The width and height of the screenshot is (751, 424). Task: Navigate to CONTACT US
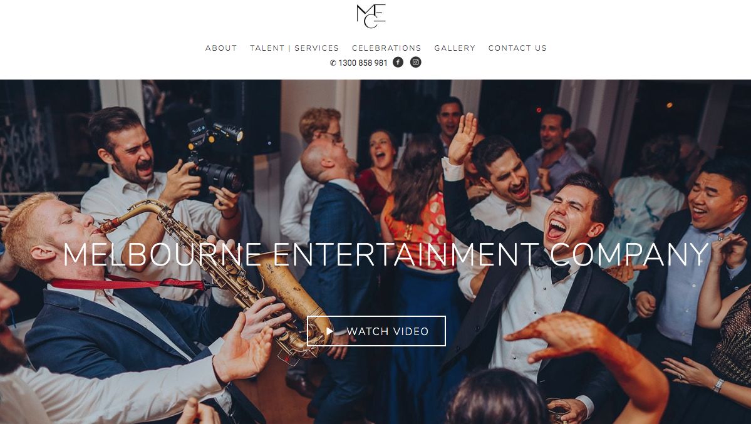(x=517, y=48)
